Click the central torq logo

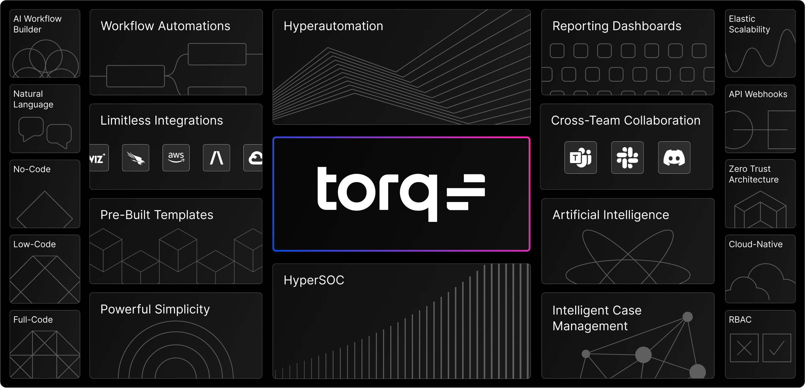[x=401, y=194]
